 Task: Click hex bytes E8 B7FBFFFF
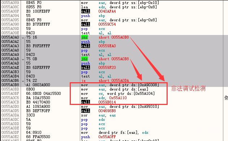tap(38, 24)
